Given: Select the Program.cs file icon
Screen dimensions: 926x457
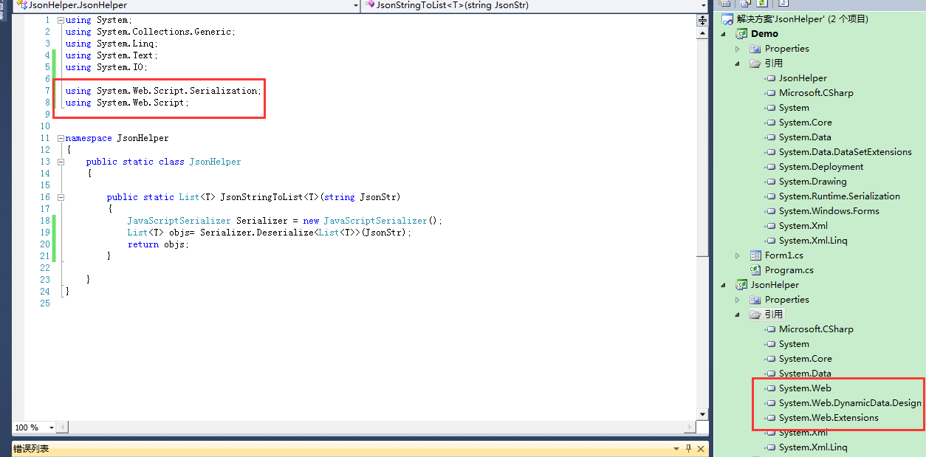Looking at the screenshot, I should pos(755,270).
